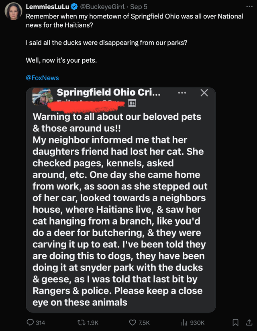Close the embedded post with X
Screen dimensions: 257x331
click(204, 93)
